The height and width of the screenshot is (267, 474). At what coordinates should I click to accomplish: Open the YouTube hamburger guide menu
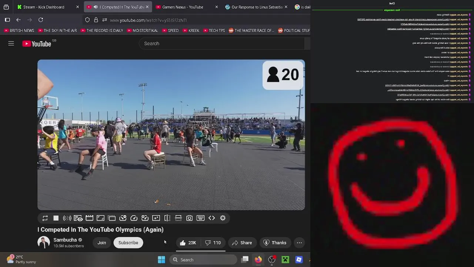coord(11,44)
